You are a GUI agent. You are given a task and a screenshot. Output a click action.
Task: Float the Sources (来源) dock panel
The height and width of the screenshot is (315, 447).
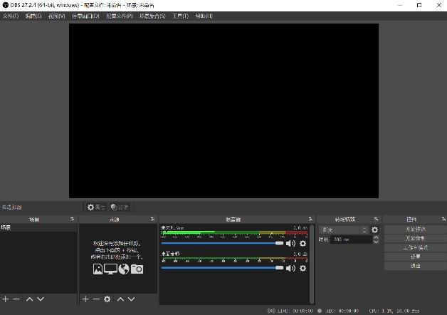tap(152, 219)
